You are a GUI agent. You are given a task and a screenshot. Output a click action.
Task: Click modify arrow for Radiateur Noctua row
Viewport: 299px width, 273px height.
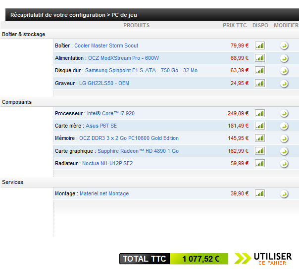click(x=284, y=164)
